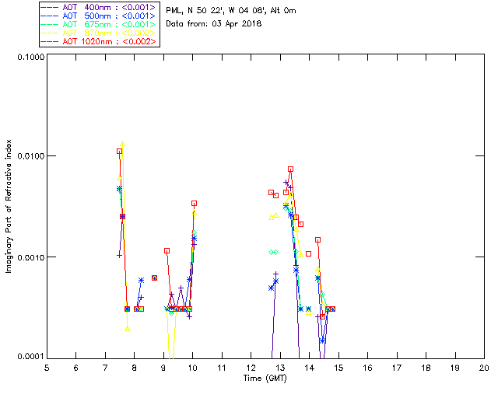The height and width of the screenshot is (398, 498).
Task: Click the x-axis tick label 20
Action: point(484,367)
